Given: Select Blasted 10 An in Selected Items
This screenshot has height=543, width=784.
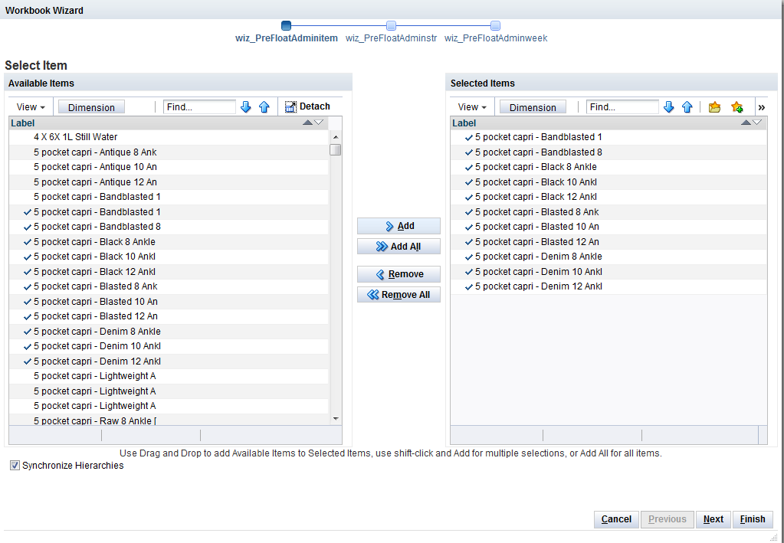Looking at the screenshot, I should point(609,226).
